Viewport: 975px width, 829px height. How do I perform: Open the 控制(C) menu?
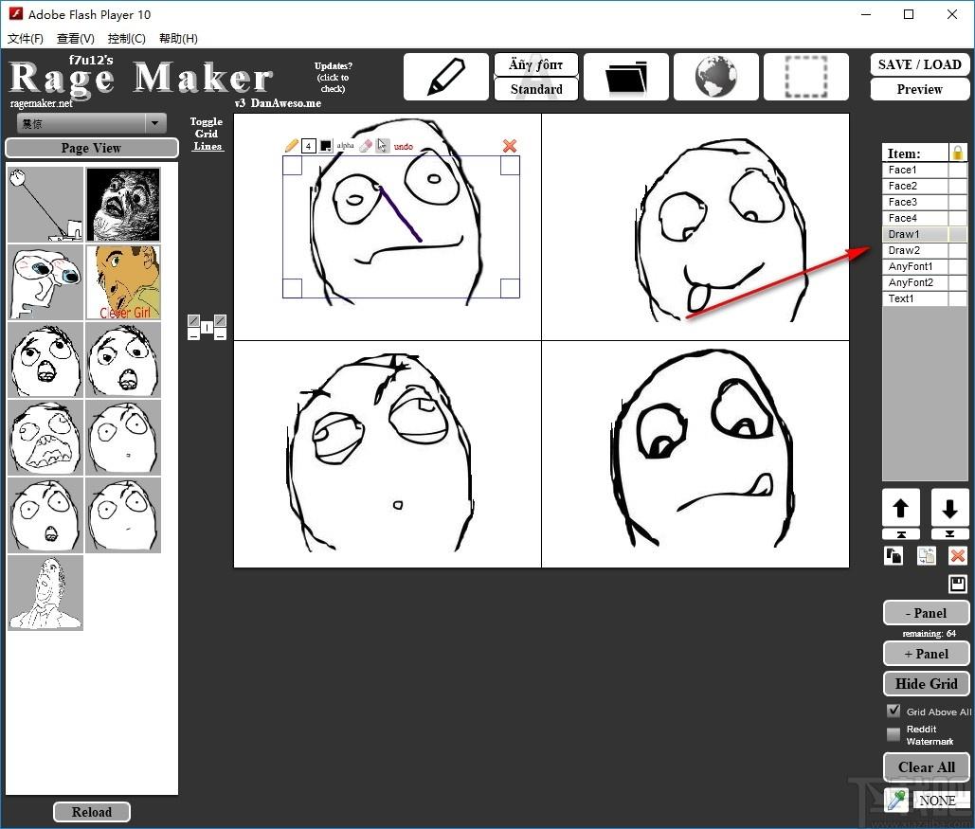(x=127, y=39)
